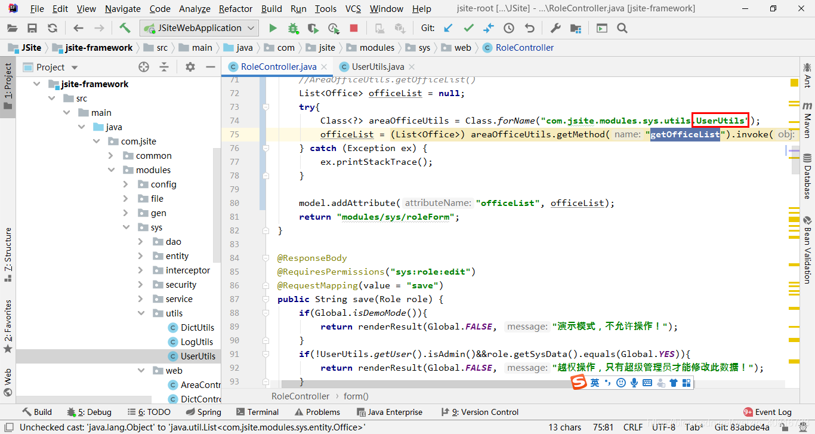The height and width of the screenshot is (434, 815).
Task: Click the Git Commit checkmark icon
Action: coord(468,28)
